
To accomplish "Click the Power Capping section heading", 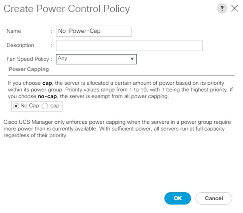I will pyautogui.click(x=29, y=69).
